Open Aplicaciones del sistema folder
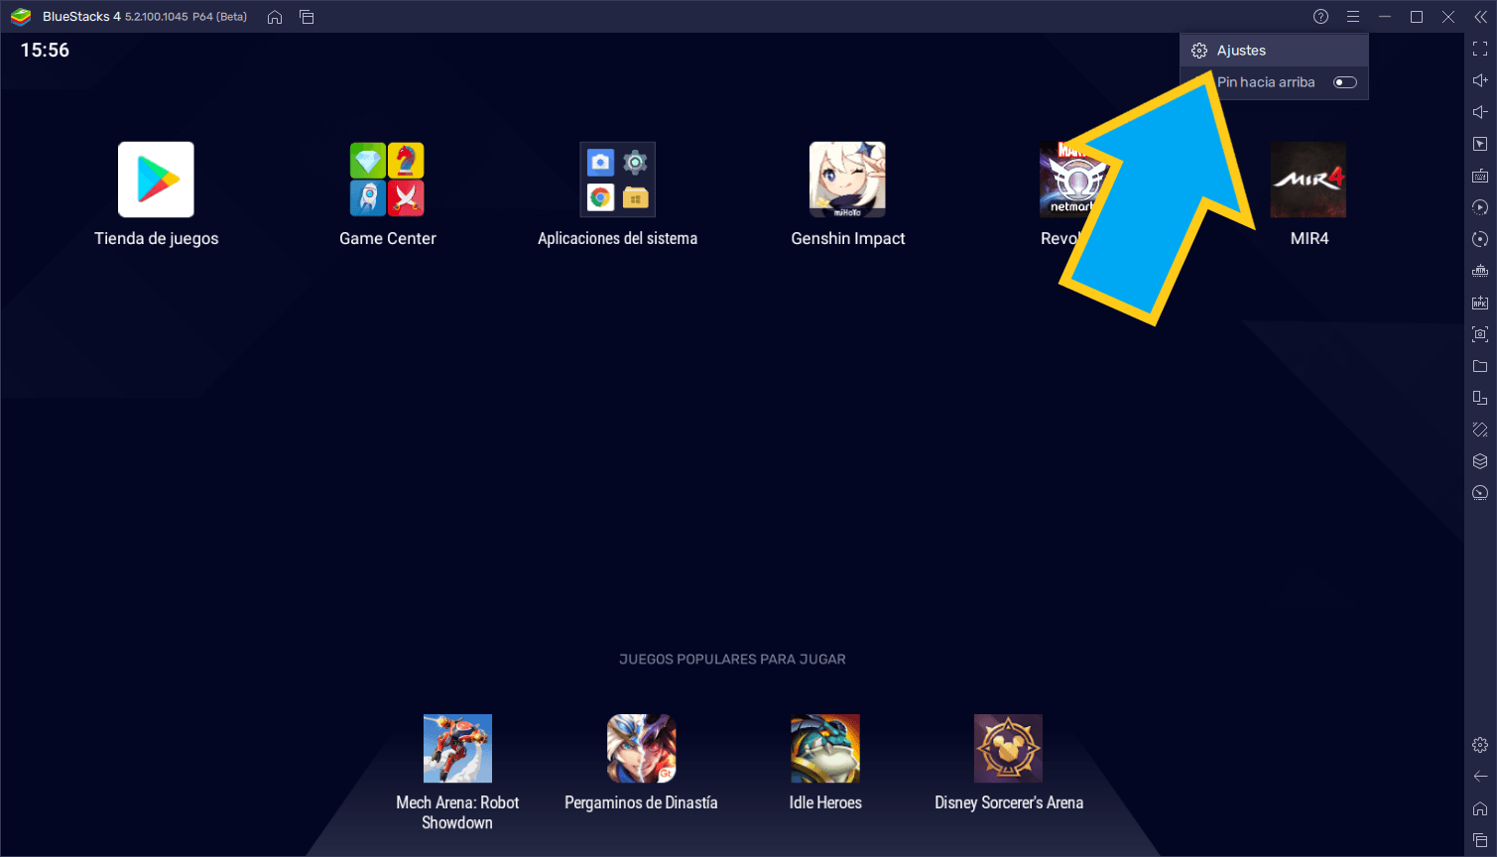 click(x=618, y=180)
